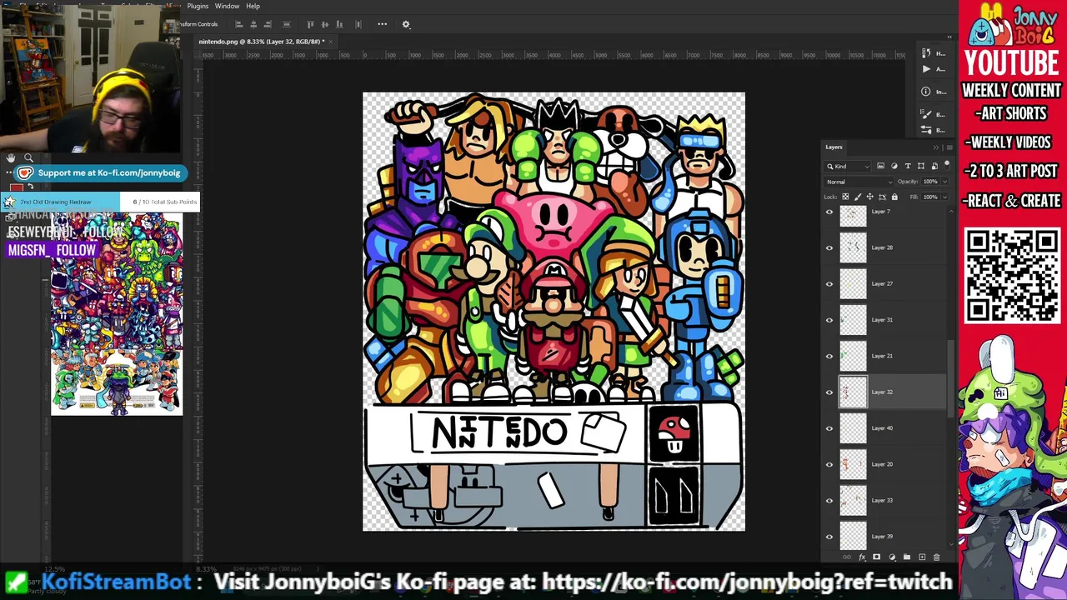Hide Layer 32 visibility eye

[829, 392]
